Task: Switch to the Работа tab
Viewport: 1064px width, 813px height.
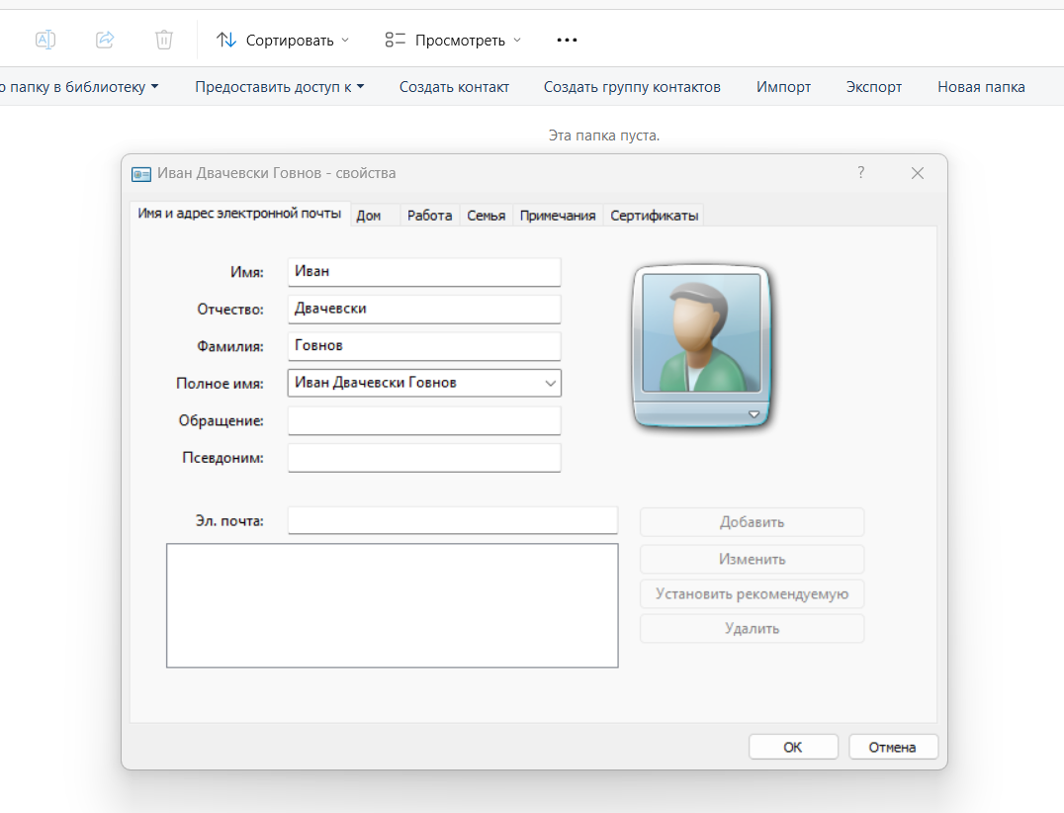Action: [429, 216]
